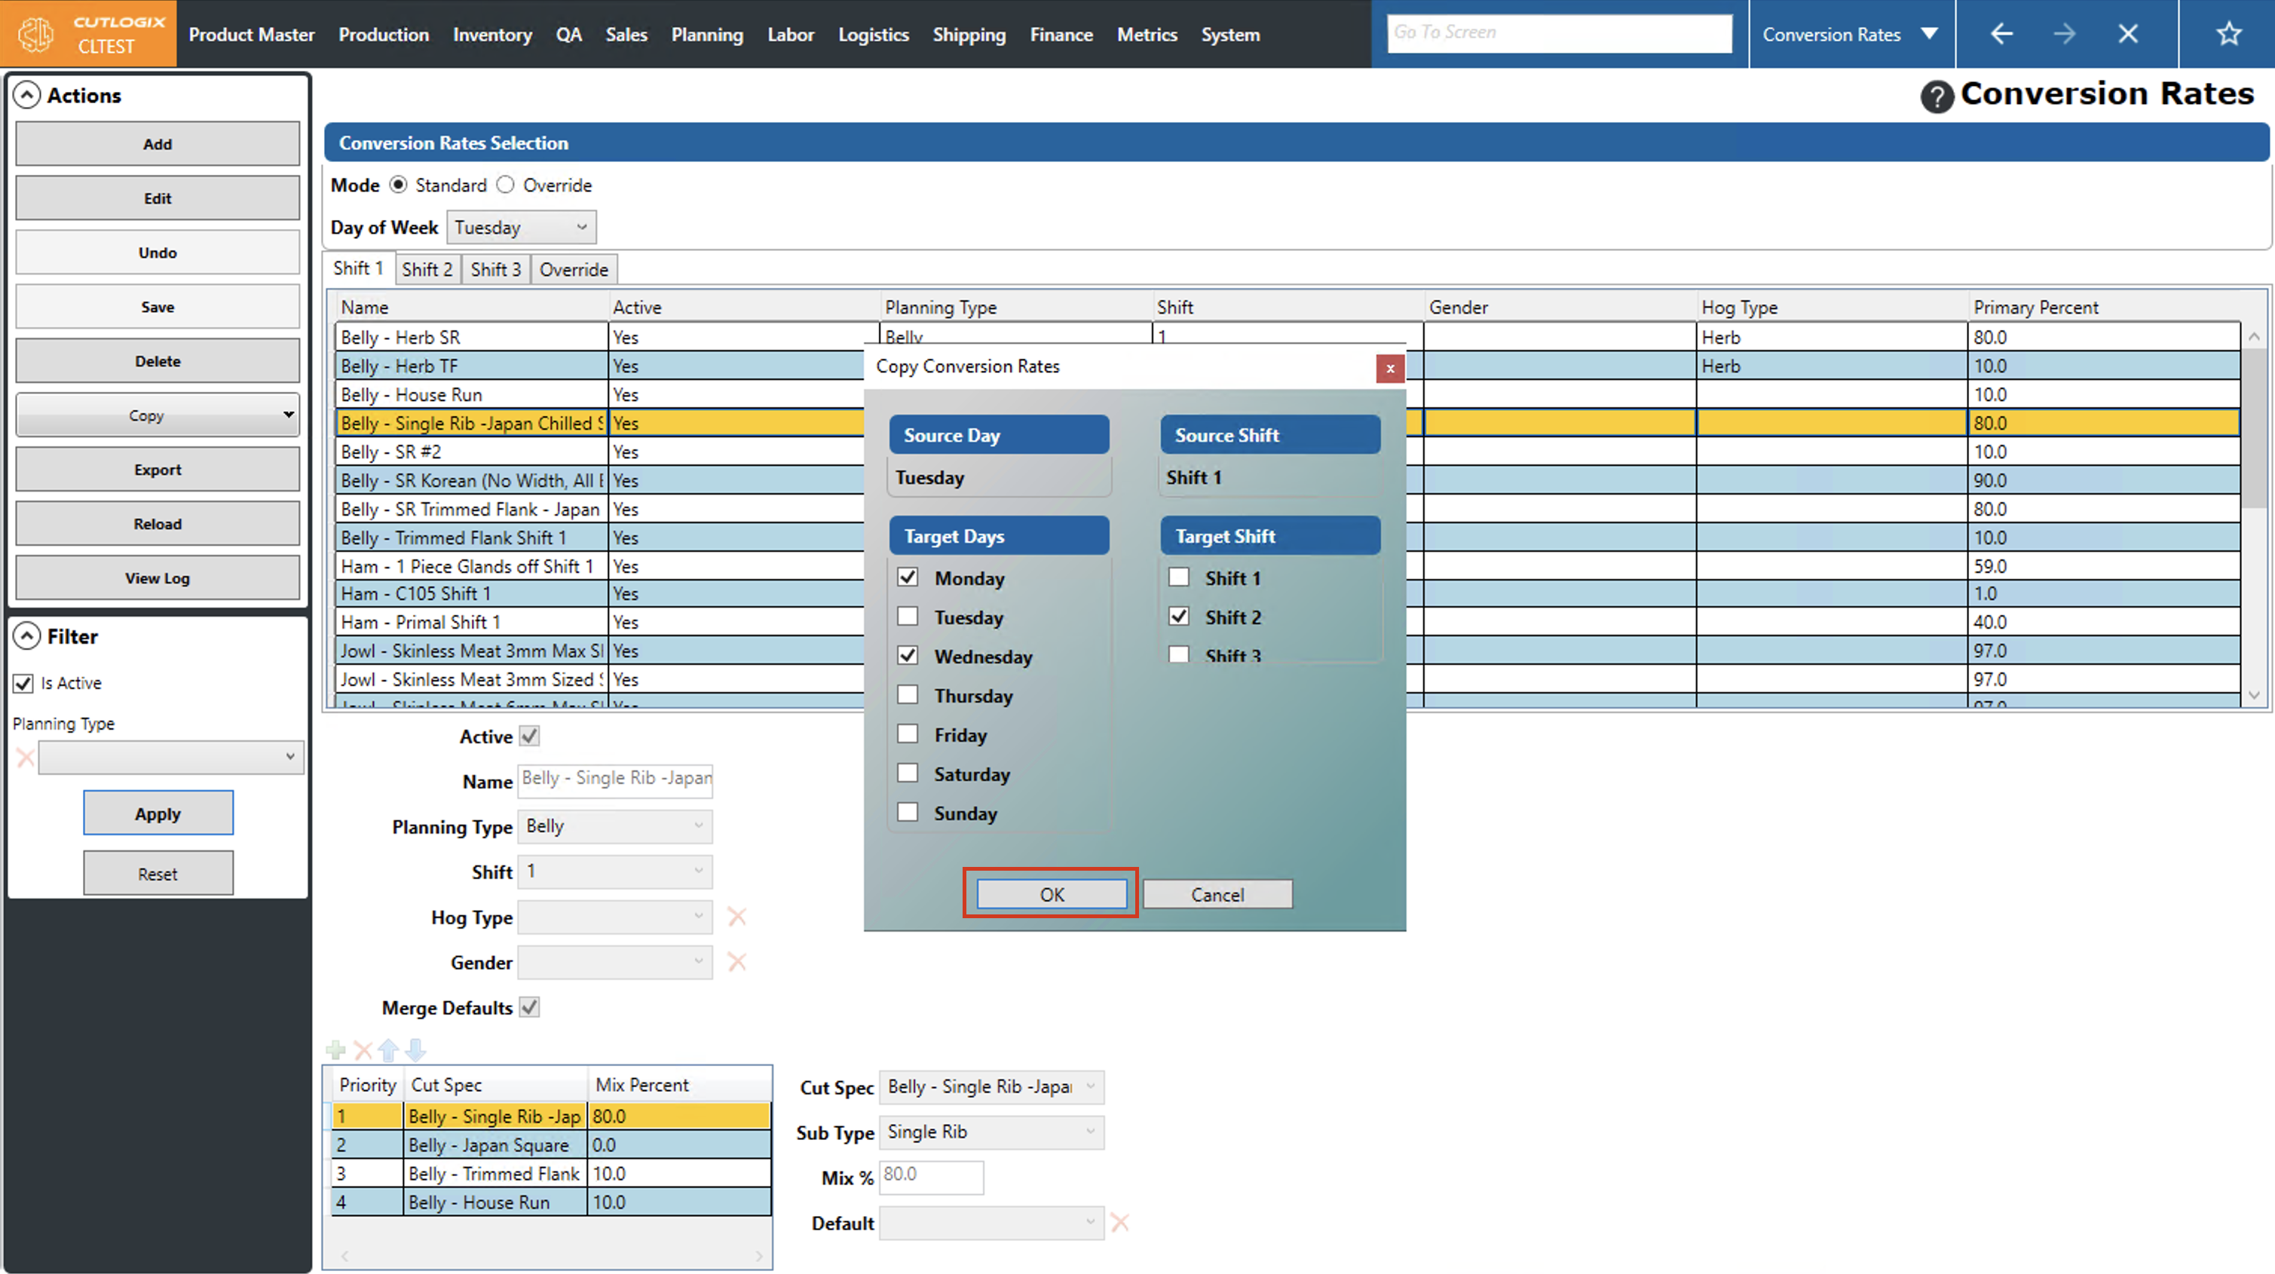
Task: Click the move up arrow icon
Action: (x=388, y=1049)
